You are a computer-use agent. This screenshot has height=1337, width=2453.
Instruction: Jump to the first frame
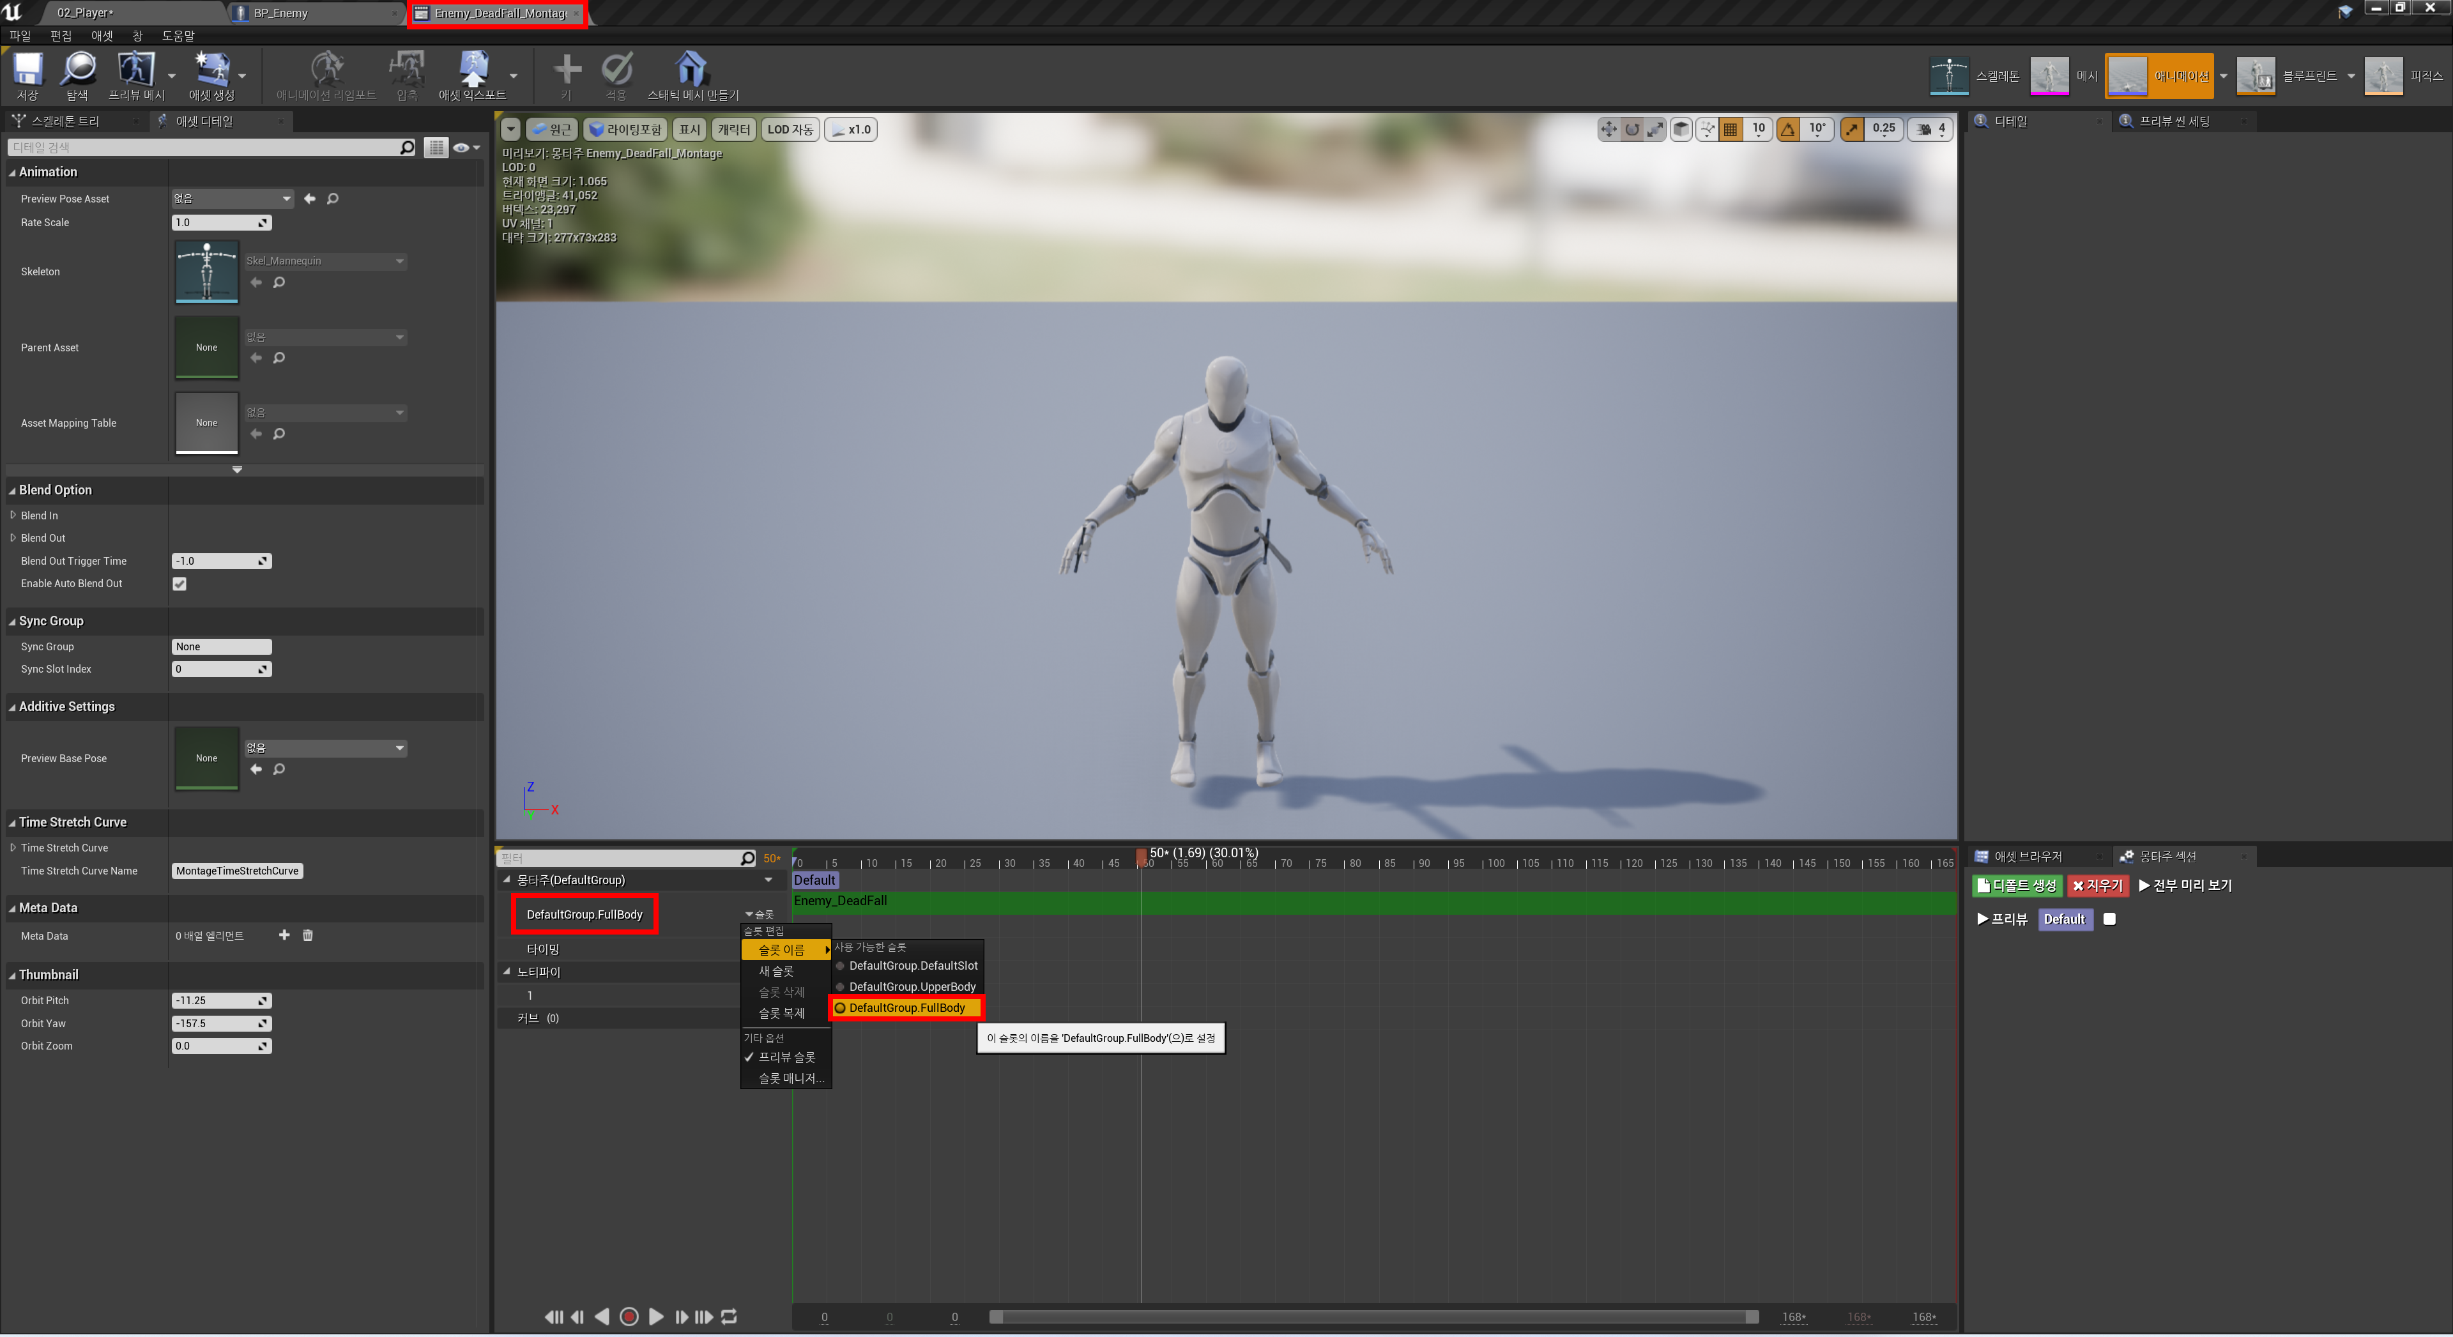tap(553, 1316)
